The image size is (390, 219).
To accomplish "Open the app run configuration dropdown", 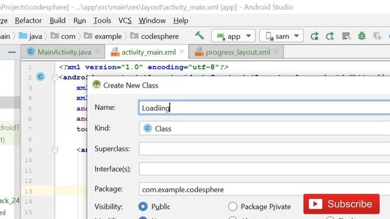I will pos(233,36).
